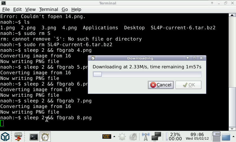Open the Terminal menu
The height and width of the screenshot is (142, 236).
click(x=48, y=9)
